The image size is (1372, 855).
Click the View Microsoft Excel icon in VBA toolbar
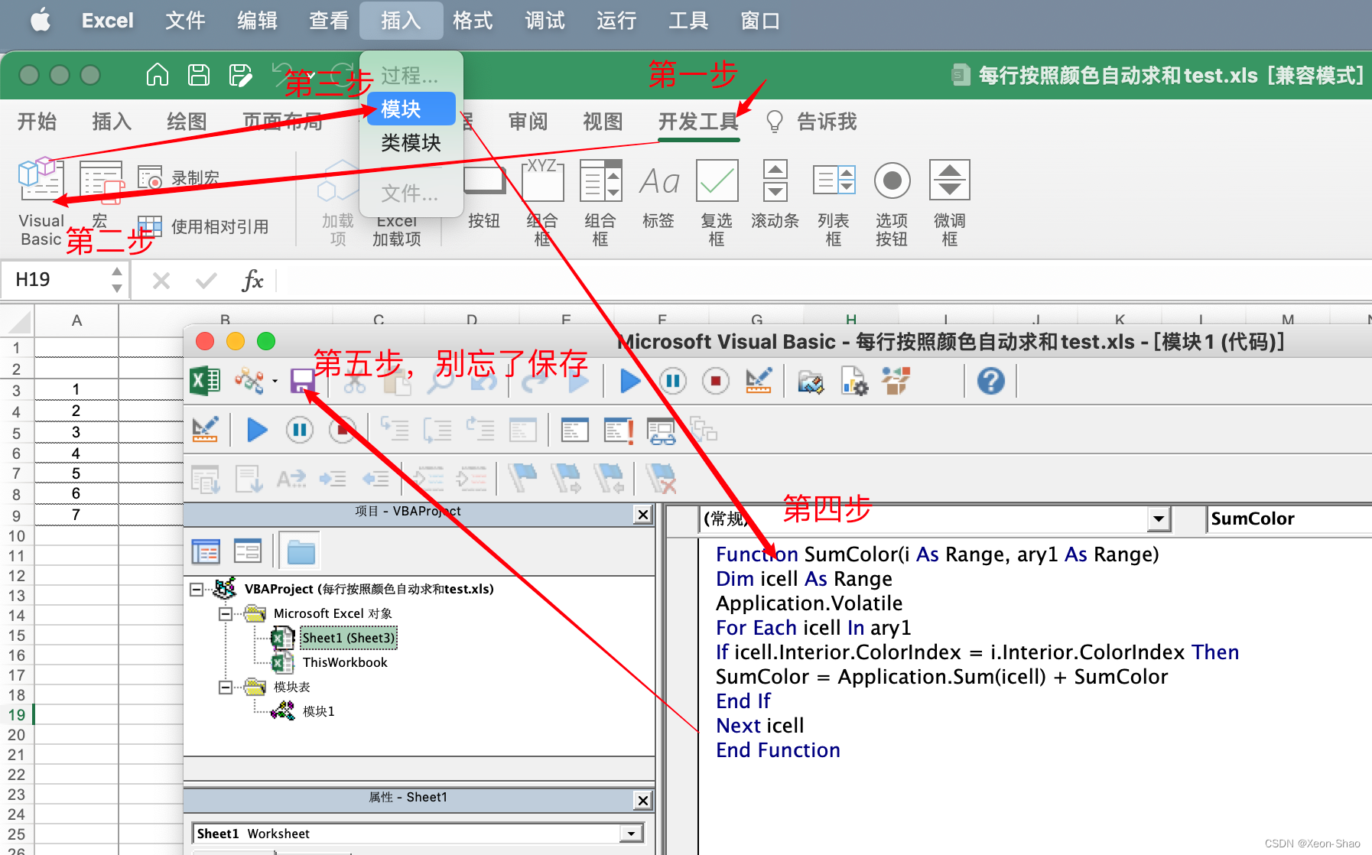point(205,380)
